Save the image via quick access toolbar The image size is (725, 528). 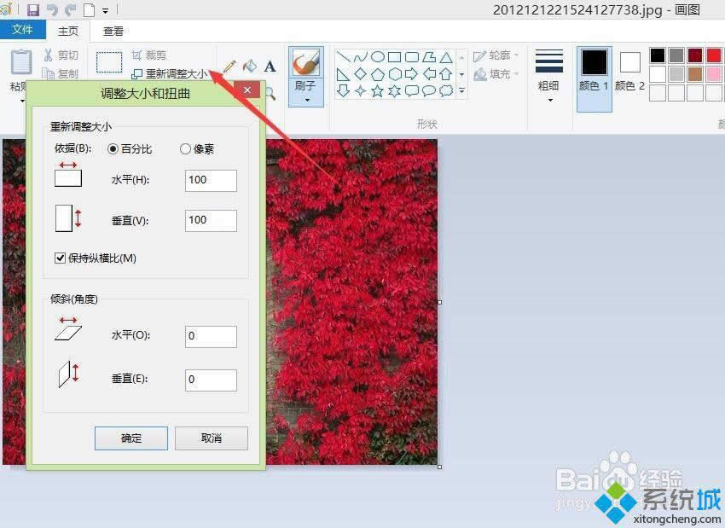tap(32, 9)
